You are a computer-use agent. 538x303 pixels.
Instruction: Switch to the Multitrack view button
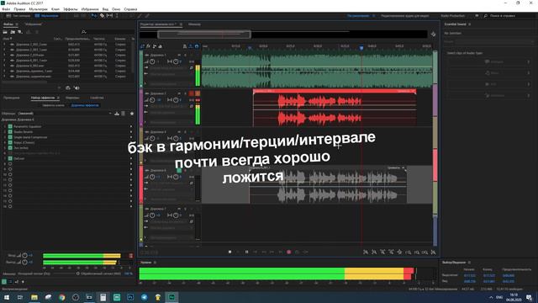[x=47, y=16]
